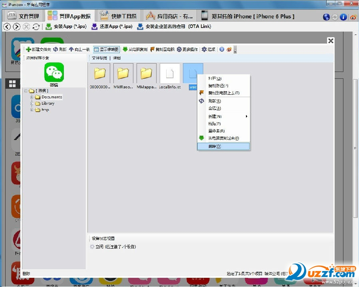This screenshot has height=287, width=359.
Task: Click 复制至电脑 in the dialog toolbar
Action: [x=162, y=49]
